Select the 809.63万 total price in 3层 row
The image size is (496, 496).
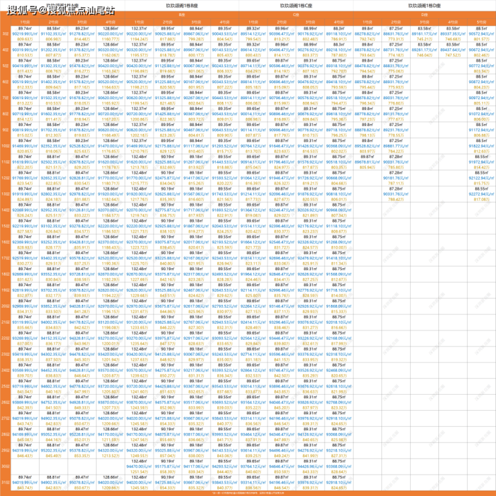(x=25, y=40)
